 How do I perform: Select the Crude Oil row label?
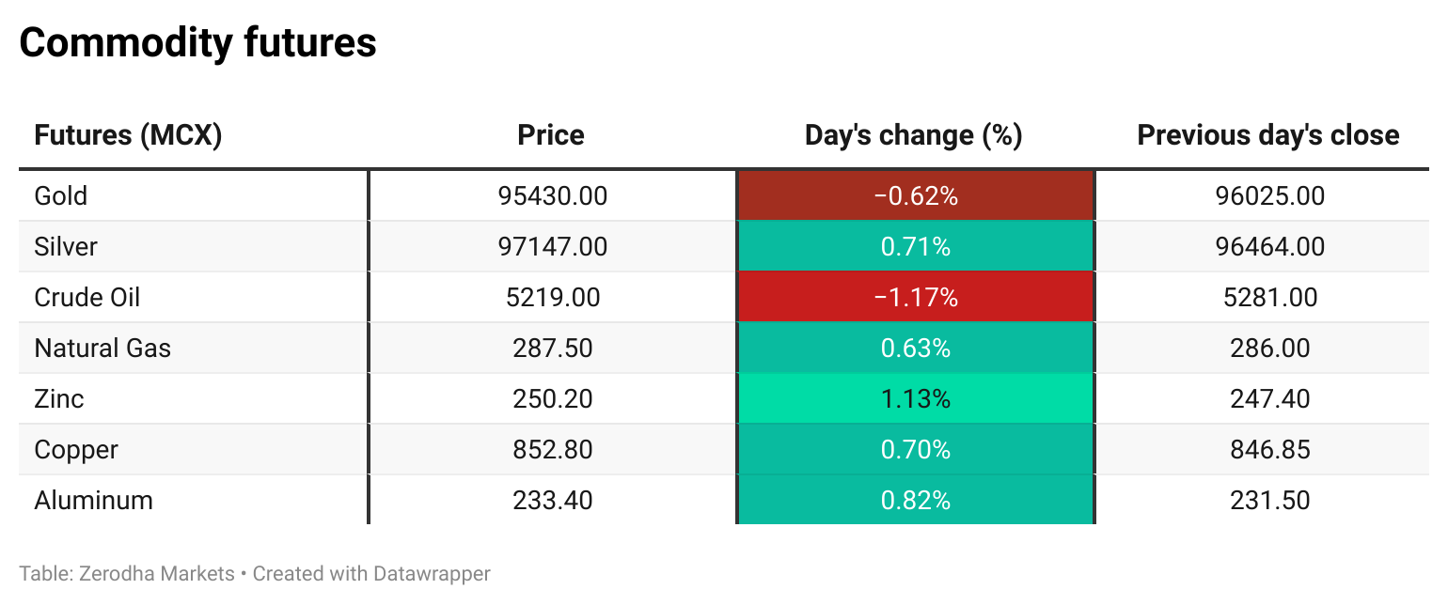(x=87, y=298)
